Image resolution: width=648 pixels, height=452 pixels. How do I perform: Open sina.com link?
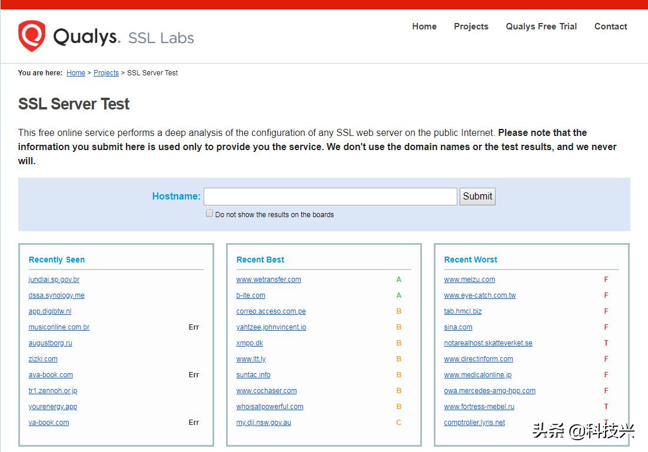click(458, 327)
